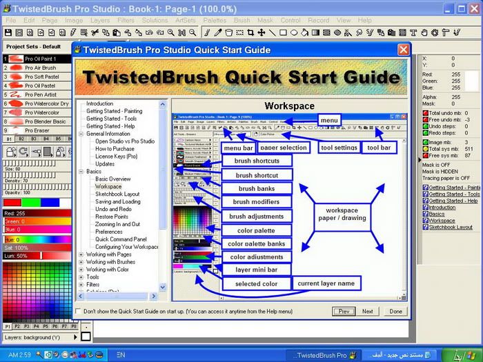Image resolution: width=483 pixels, height=362 pixels.
Task: Expand the Working with Pages node
Action: tap(81, 254)
